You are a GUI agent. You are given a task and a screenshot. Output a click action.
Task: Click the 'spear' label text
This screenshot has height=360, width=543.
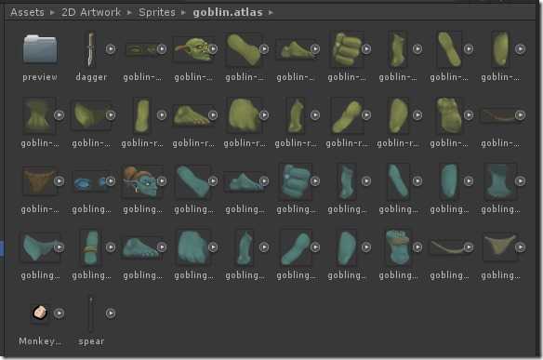click(91, 341)
